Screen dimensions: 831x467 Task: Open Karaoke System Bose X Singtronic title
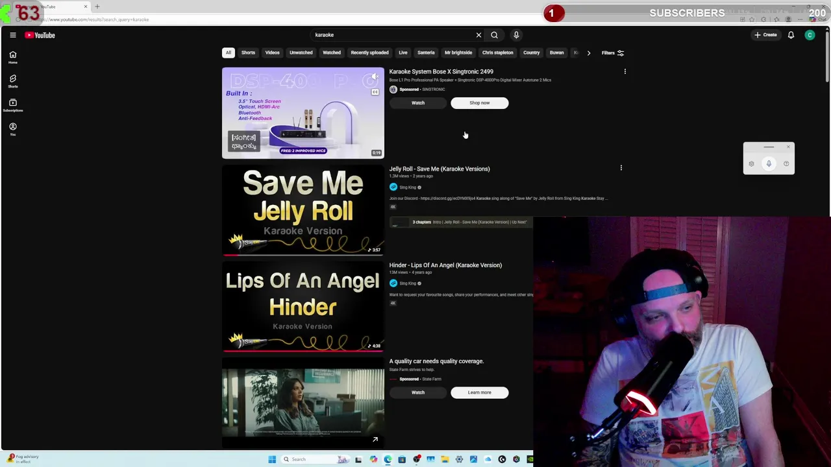(x=441, y=71)
